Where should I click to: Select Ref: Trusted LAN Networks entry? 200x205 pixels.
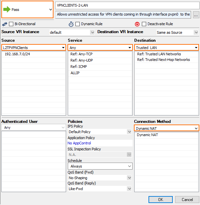(166, 54)
